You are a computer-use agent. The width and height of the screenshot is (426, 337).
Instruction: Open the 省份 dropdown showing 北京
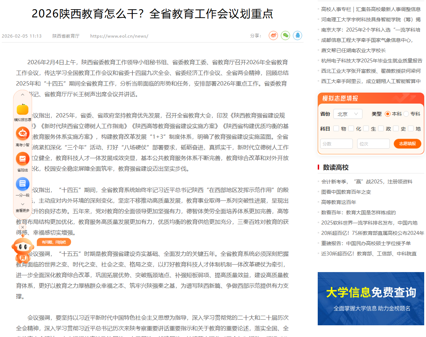point(348,114)
